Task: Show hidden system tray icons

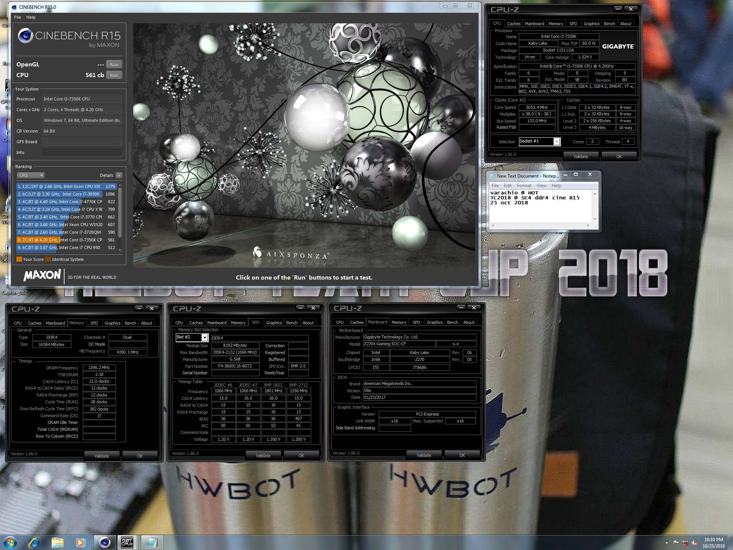Action: click(667, 542)
